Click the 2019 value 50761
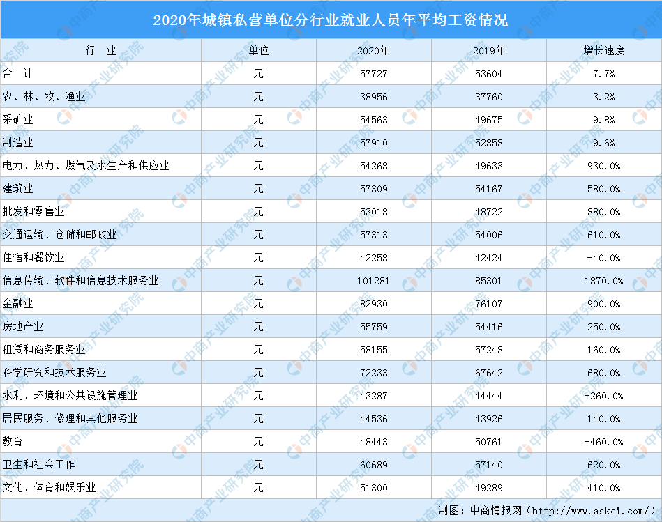 (489, 441)
